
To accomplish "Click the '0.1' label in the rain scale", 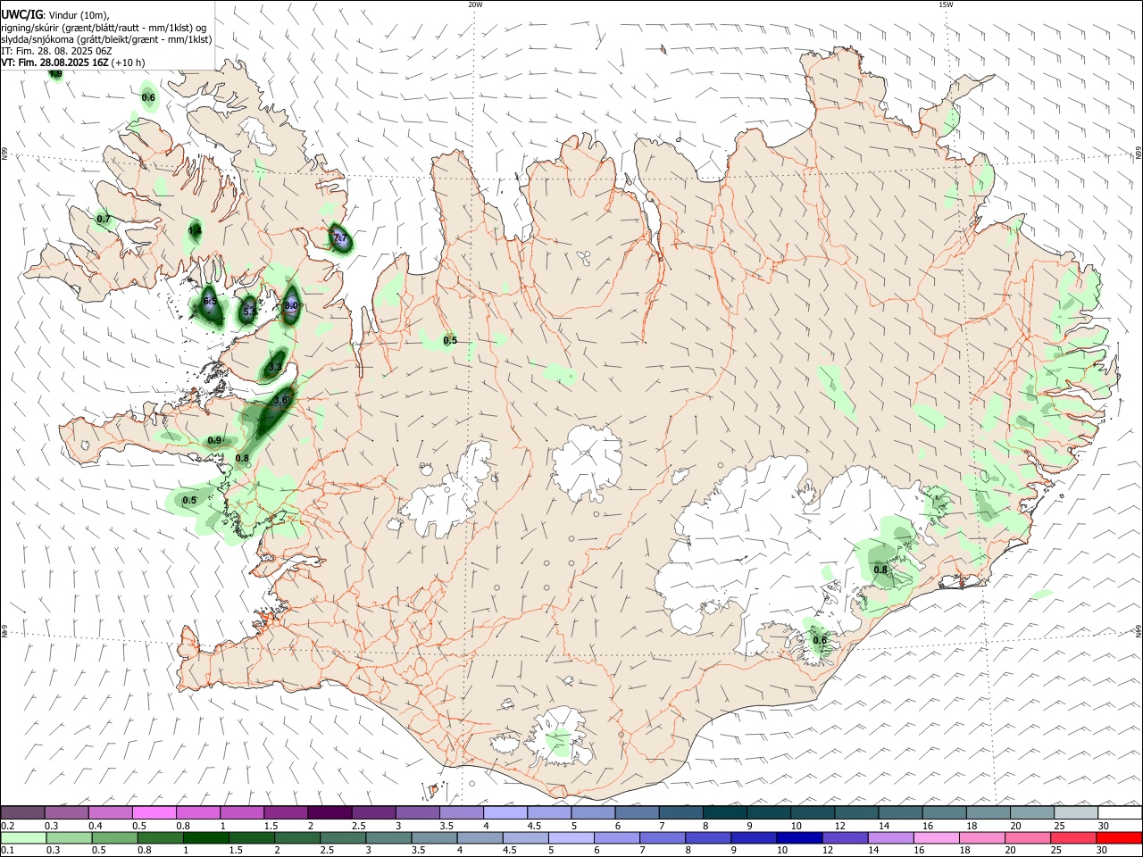I will (7, 851).
